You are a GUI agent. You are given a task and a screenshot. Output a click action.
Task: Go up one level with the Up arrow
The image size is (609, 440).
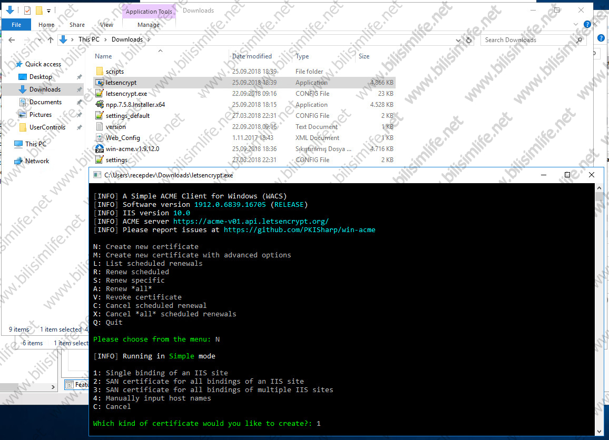click(51, 39)
